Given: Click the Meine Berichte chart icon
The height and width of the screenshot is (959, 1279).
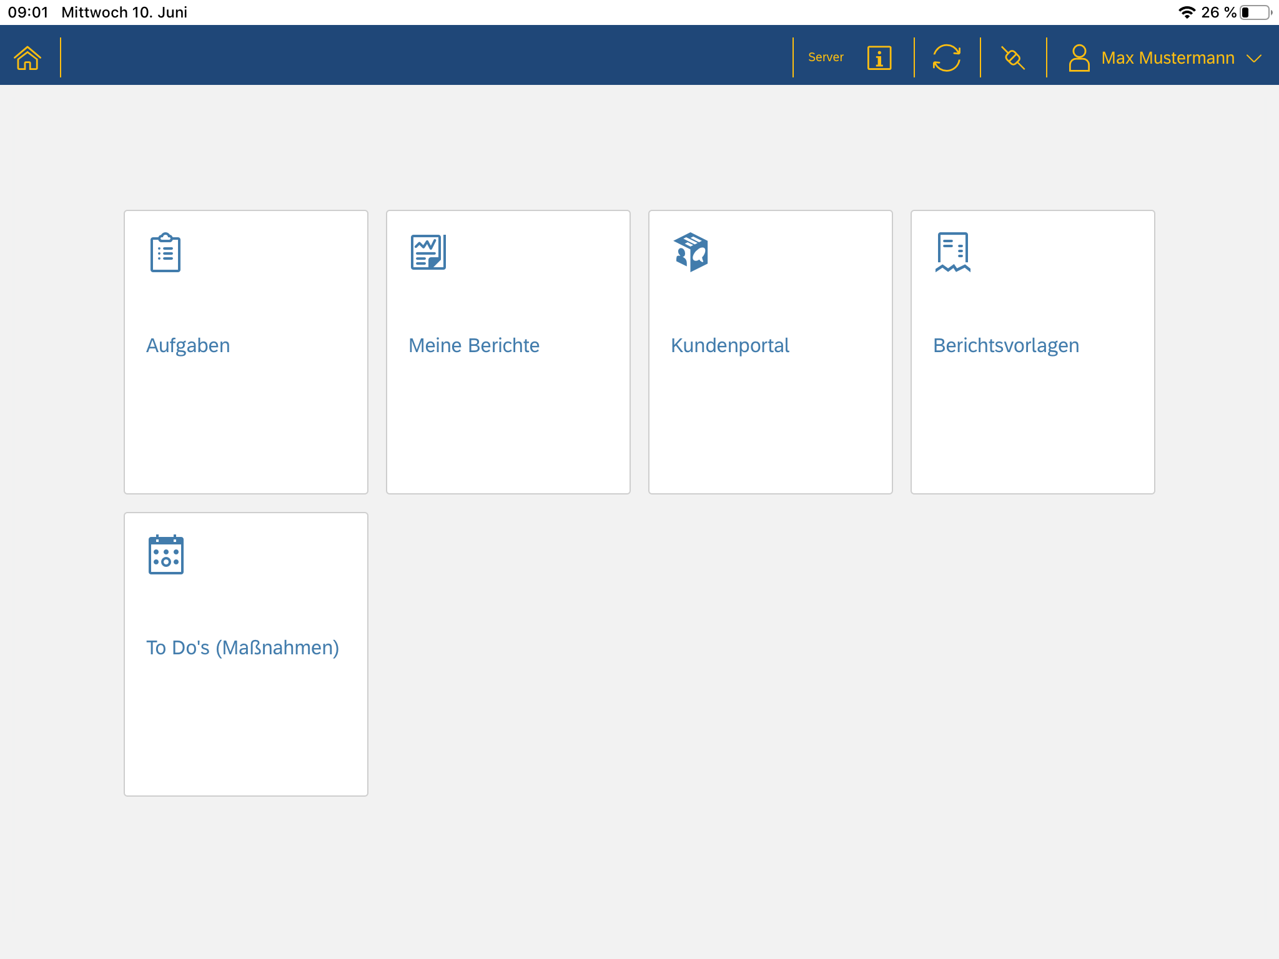Looking at the screenshot, I should pyautogui.click(x=428, y=252).
